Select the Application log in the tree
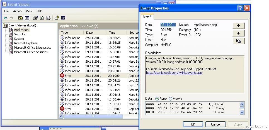The height and width of the screenshot is (130, 269). [21, 30]
